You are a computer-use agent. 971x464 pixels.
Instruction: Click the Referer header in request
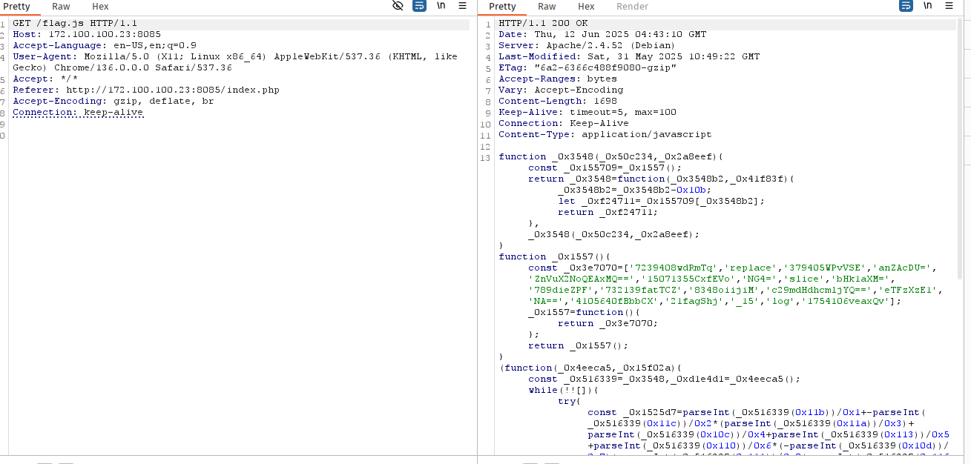pyautogui.click(x=145, y=90)
